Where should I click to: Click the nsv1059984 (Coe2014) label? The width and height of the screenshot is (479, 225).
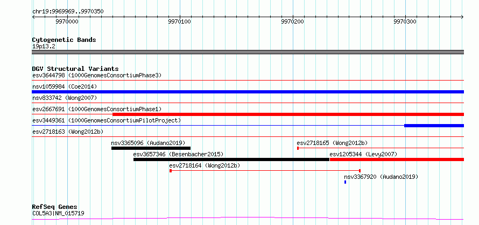(65, 86)
